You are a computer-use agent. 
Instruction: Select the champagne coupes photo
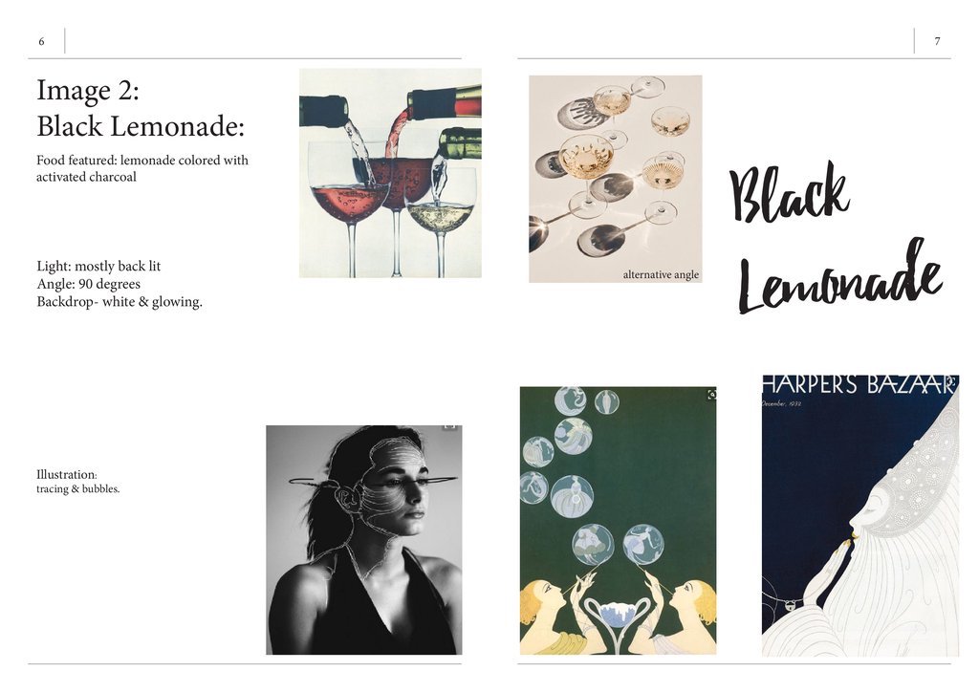click(x=615, y=179)
